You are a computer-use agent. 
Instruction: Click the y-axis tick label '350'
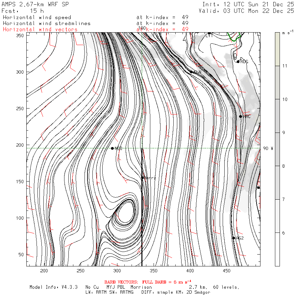tap(20, 36)
